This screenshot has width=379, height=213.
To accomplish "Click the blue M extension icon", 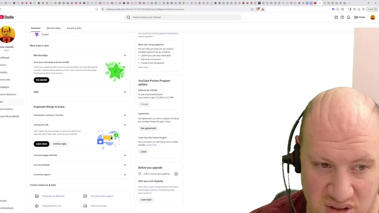I will click(333, 9).
